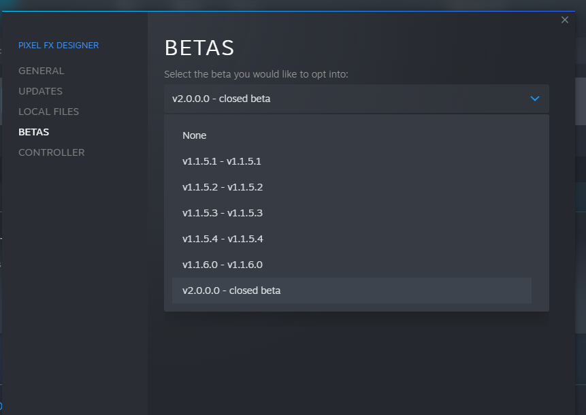Select highlighted v2.0.0.0 closed beta option

pyautogui.click(x=352, y=290)
